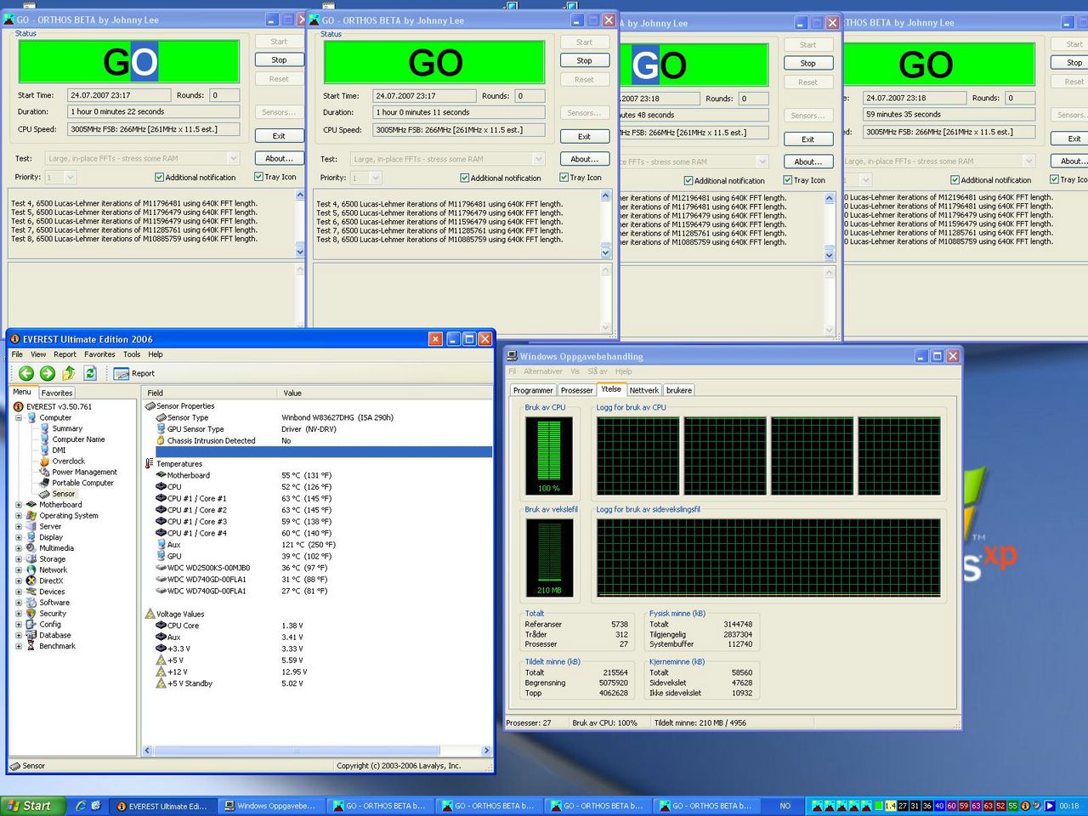Click About... in the 48-seconds ORTHOS window

pyautogui.click(x=807, y=161)
